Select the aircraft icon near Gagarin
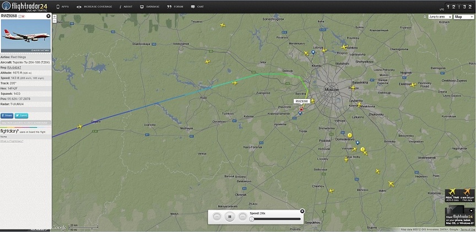The height and width of the screenshot is (232, 476). (80, 126)
